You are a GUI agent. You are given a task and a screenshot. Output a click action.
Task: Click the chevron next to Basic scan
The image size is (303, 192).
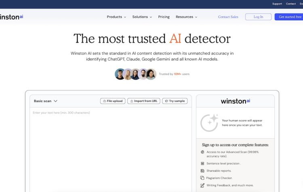coord(55,101)
